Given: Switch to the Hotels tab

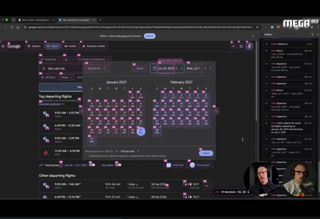Looking at the screenshot, I should coord(70,46).
